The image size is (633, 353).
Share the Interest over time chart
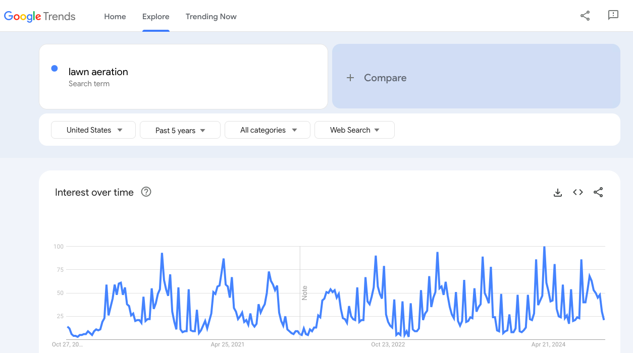pyautogui.click(x=598, y=192)
